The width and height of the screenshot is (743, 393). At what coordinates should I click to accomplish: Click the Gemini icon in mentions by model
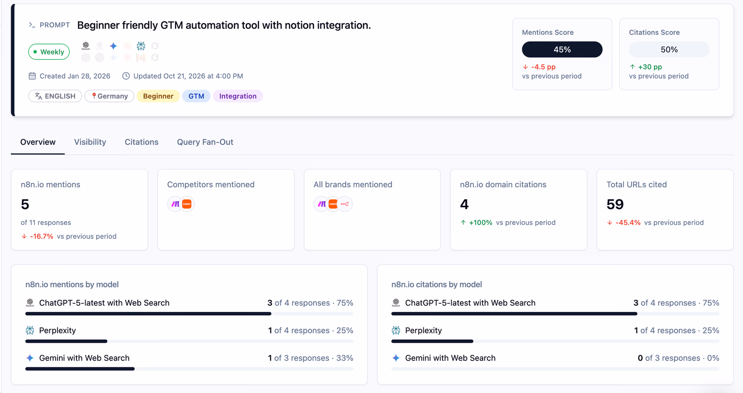30,358
